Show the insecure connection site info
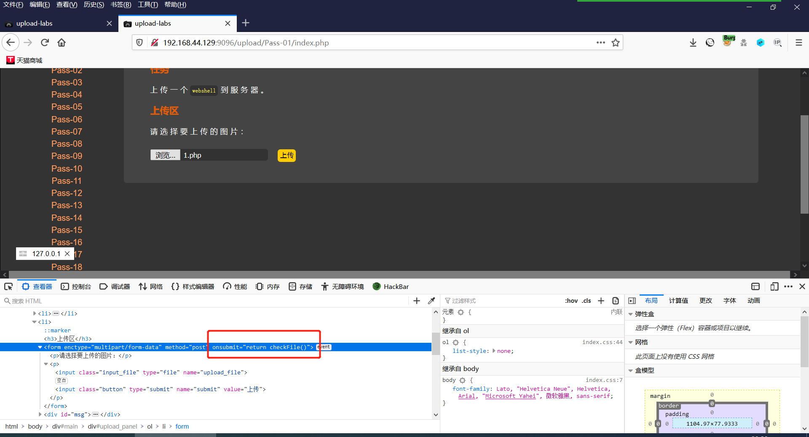Screen dimensions: 809x437 tap(155, 42)
